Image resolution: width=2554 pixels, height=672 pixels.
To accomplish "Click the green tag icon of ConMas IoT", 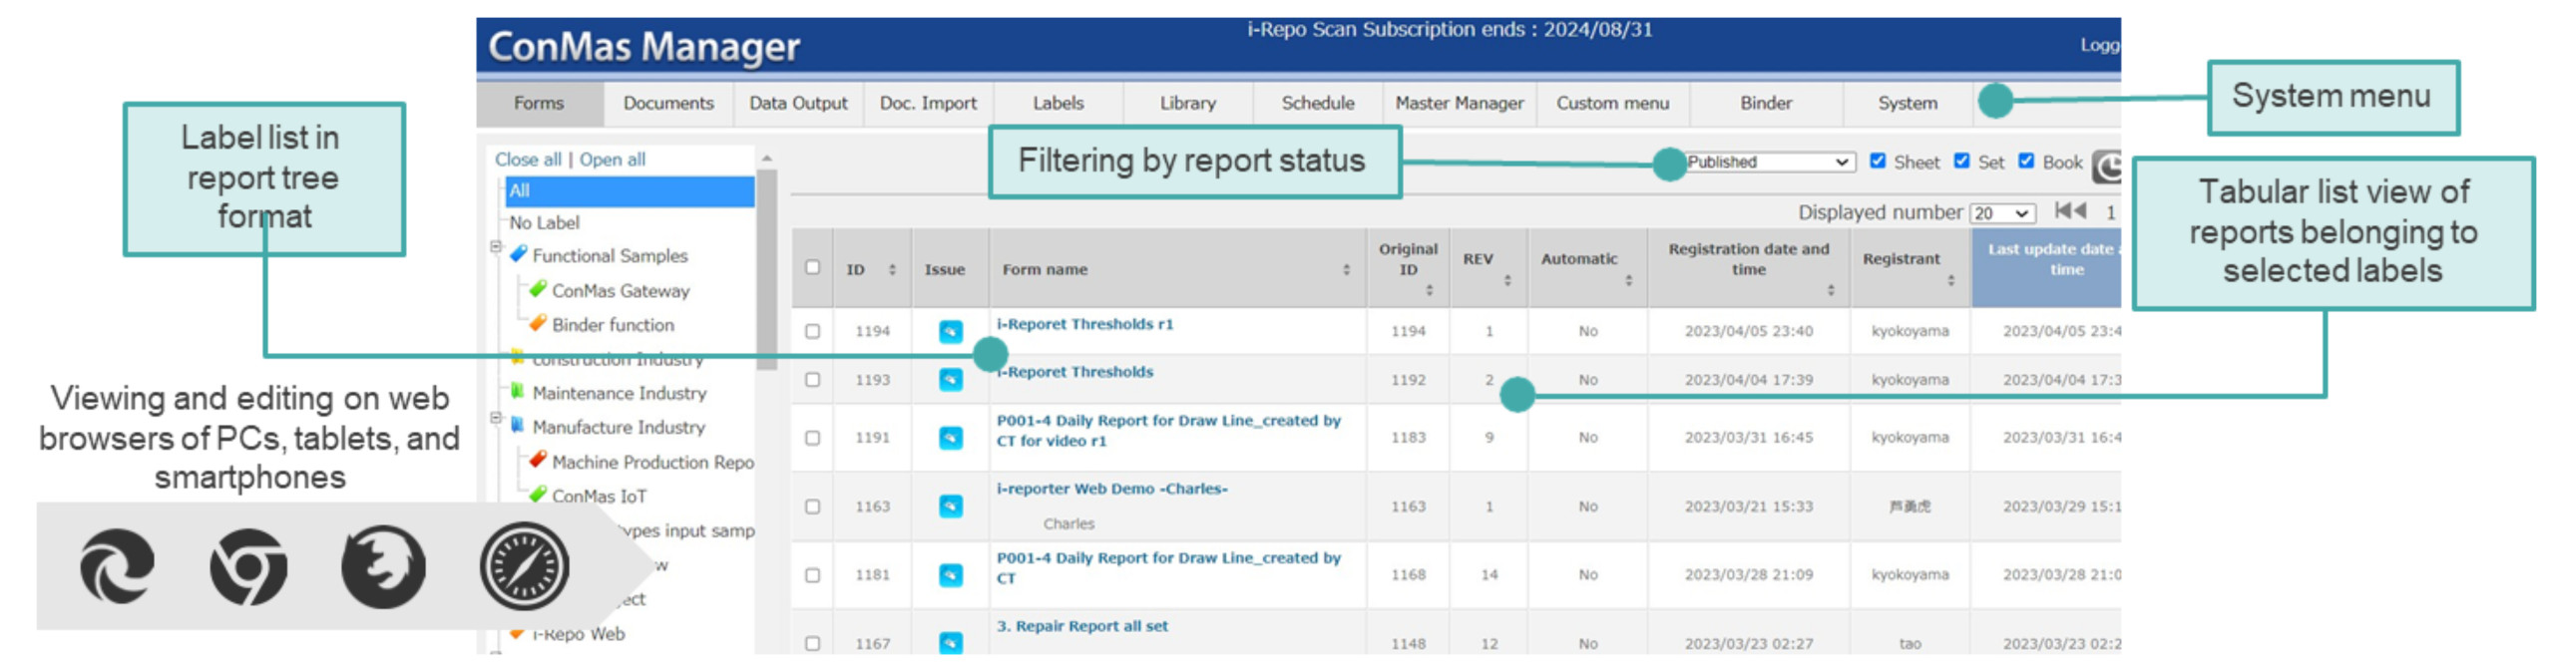I will tap(538, 495).
